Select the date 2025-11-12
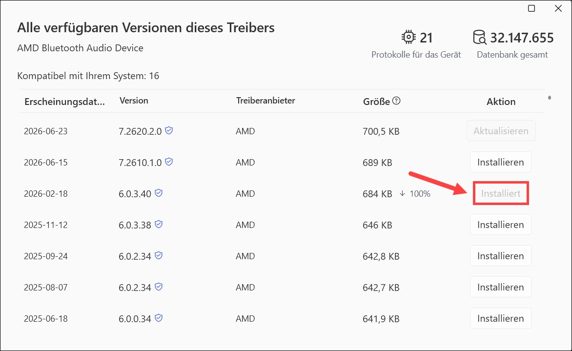572x351 pixels. point(46,225)
